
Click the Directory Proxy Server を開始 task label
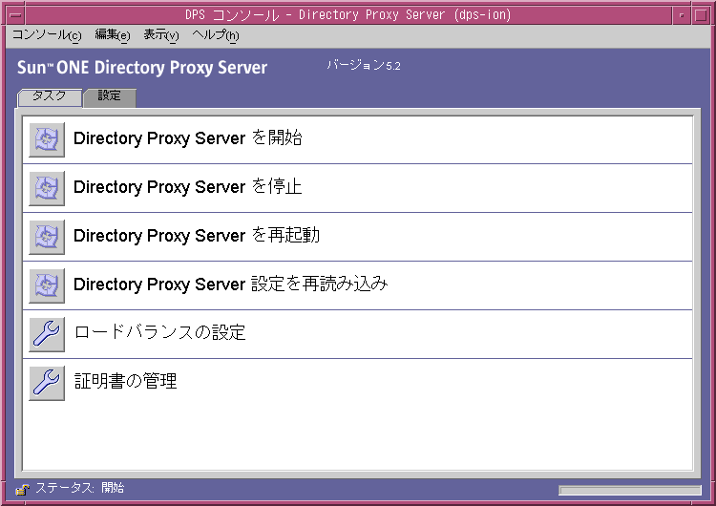188,137
